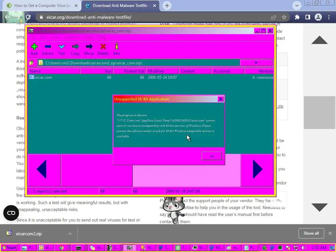This screenshot has width=336, height=252.
Task: Open the Edit menu in 7-Zip
Action: 43,37
